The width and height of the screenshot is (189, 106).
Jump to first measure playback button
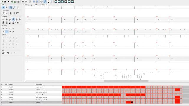click(56, 1)
